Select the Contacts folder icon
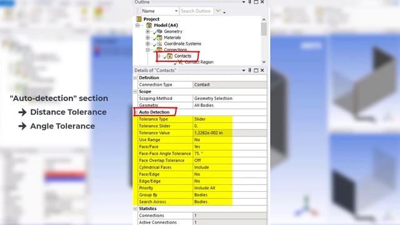The image size is (400, 225). point(170,56)
